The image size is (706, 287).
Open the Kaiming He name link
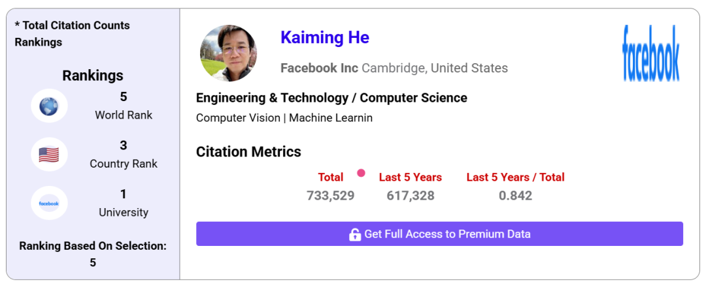point(325,37)
